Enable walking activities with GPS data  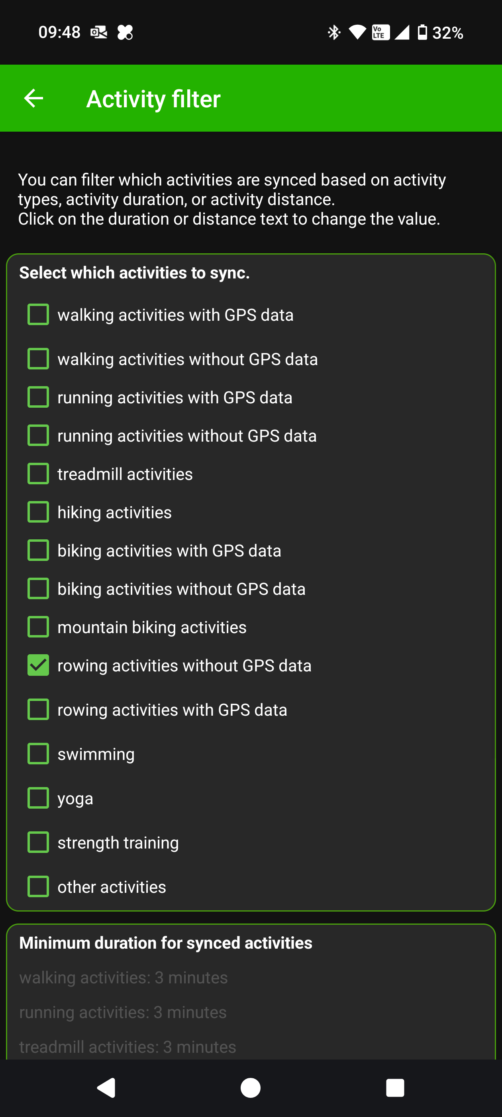point(38,315)
